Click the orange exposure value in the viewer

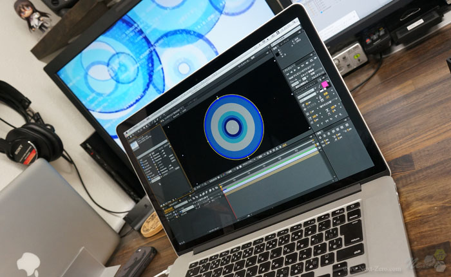pyautogui.click(x=285, y=146)
